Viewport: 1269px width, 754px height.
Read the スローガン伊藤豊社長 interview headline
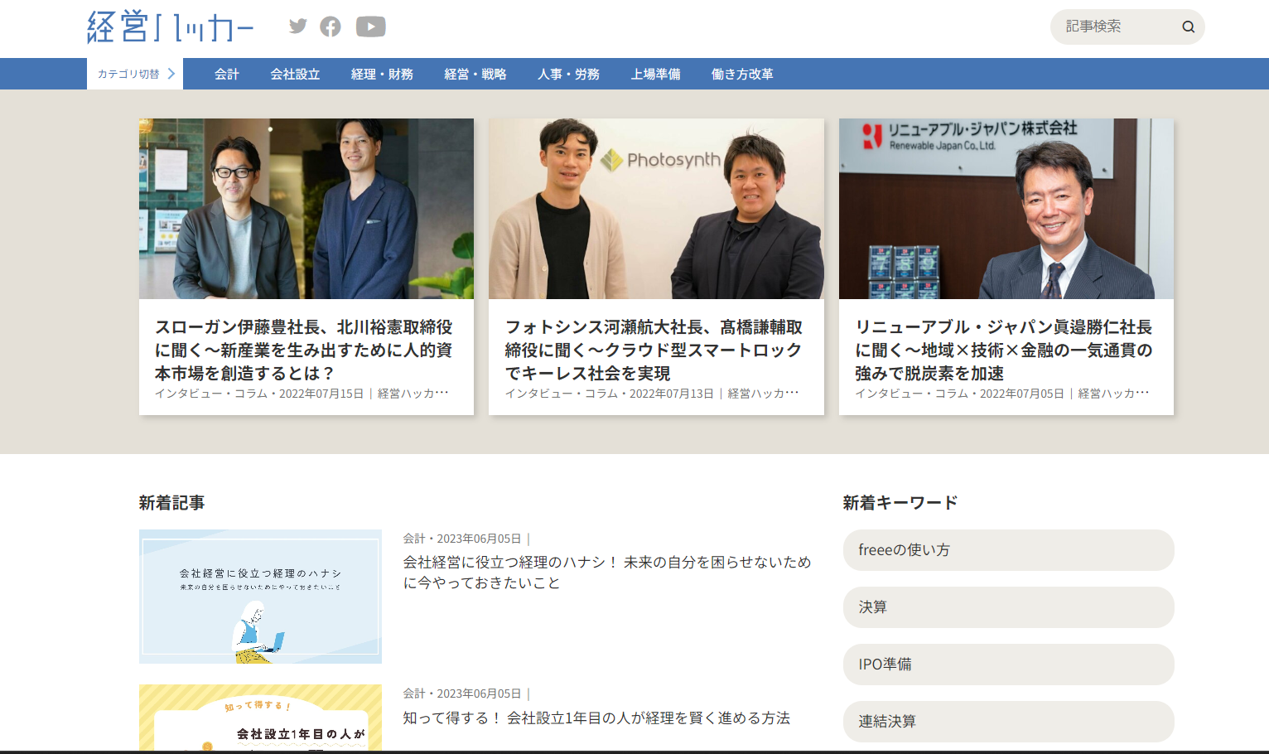304,350
